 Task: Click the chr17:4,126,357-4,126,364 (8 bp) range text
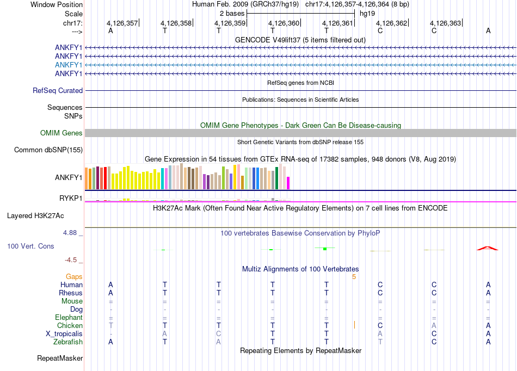(357, 4)
